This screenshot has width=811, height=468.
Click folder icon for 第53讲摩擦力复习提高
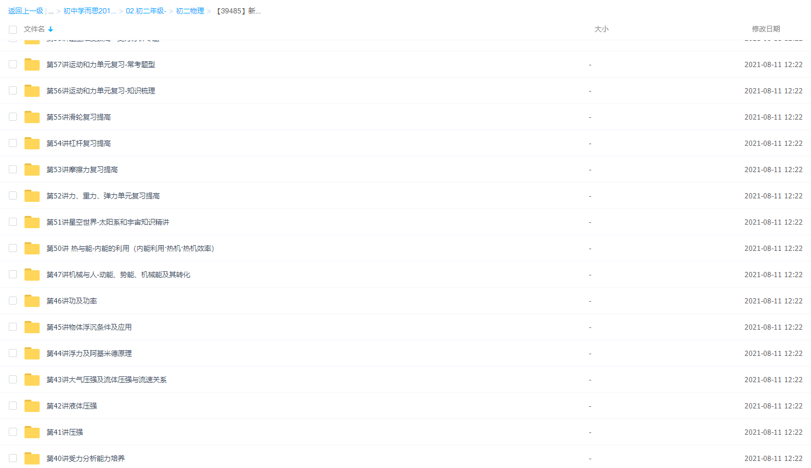pyautogui.click(x=32, y=170)
